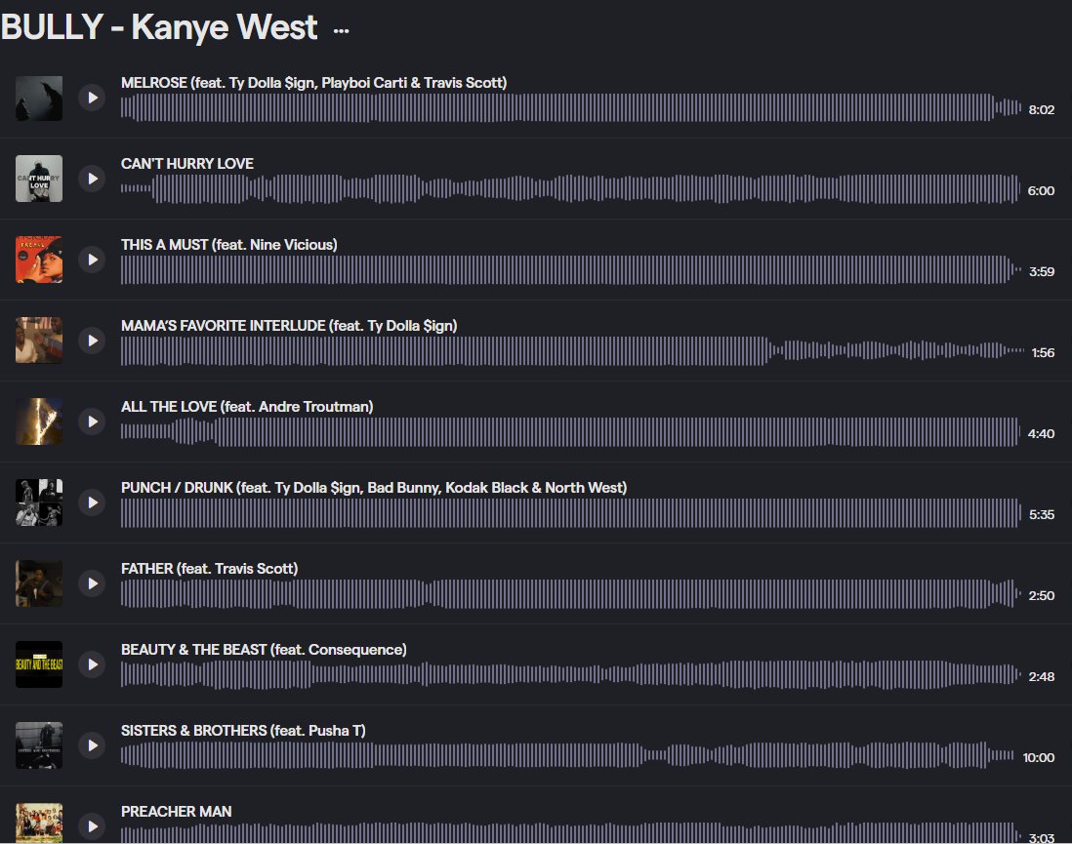Viewport: 1072px width, 844px height.
Task: Play FATHER featuring Travis Scott
Action: [x=92, y=583]
